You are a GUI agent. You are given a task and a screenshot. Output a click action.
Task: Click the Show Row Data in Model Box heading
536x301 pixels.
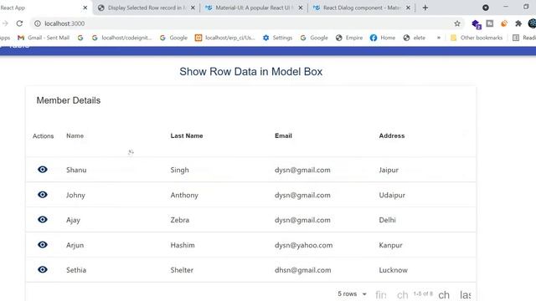(251, 72)
